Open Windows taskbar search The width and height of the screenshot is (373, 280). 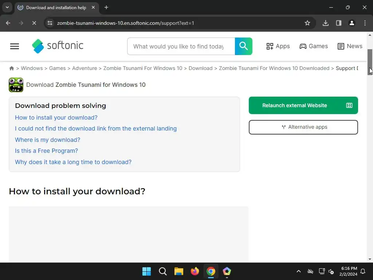(163, 271)
